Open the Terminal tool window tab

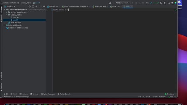tap(34, 94)
